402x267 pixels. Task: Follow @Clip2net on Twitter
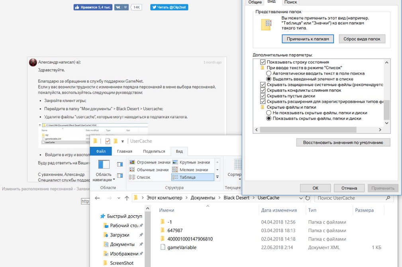(169, 7)
